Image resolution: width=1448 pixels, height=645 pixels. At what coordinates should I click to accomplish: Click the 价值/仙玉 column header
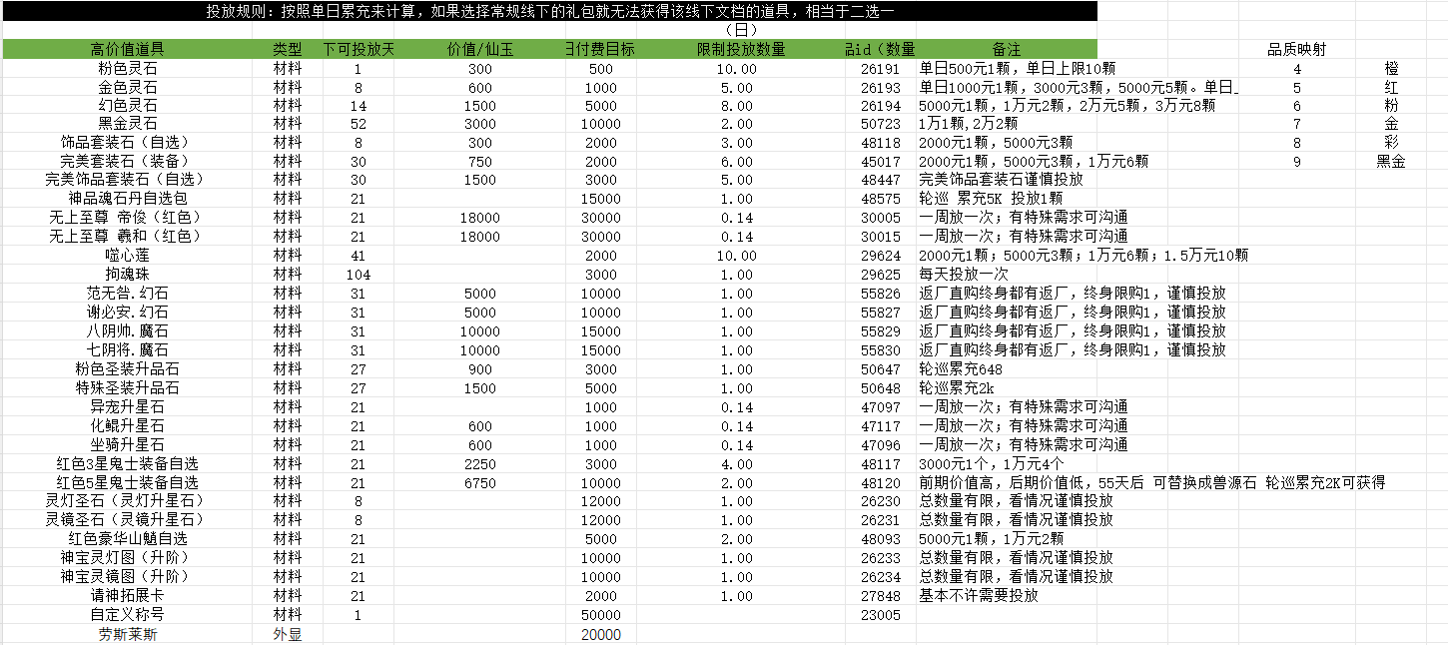(480, 49)
